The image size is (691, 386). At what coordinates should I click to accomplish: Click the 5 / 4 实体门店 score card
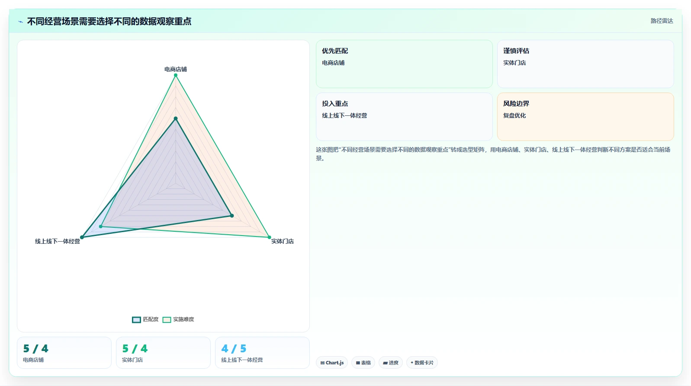coord(163,353)
